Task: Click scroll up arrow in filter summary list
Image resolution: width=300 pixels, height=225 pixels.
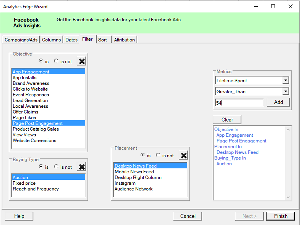Action: 288,130
